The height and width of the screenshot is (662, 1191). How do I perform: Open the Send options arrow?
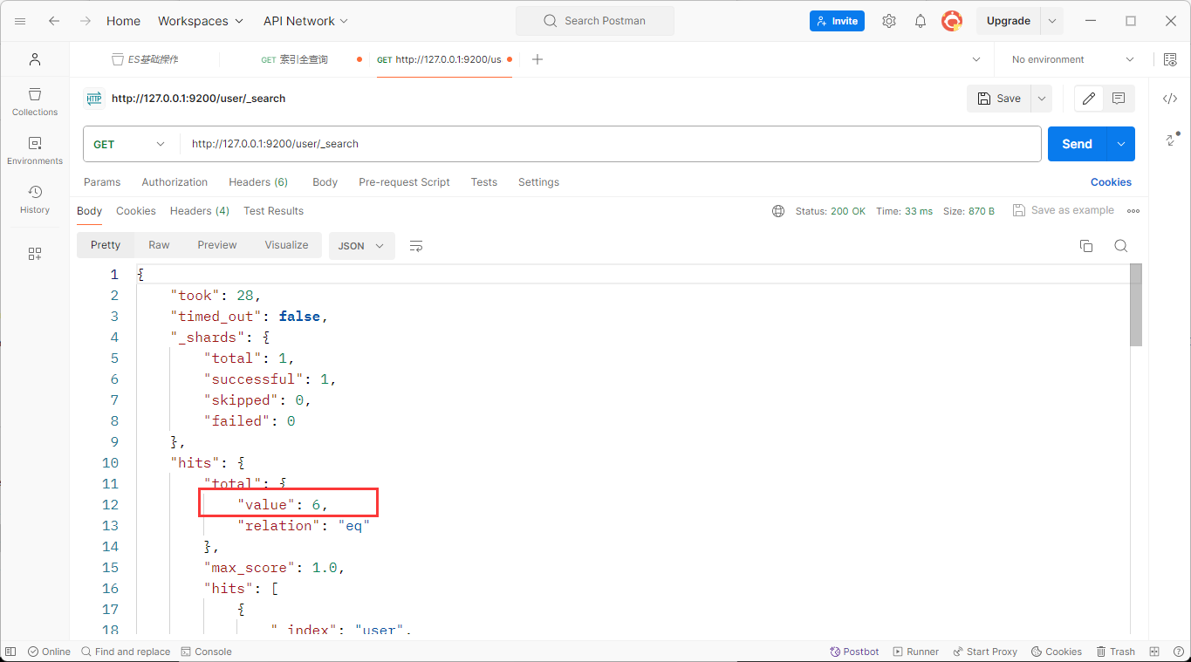[1120, 144]
